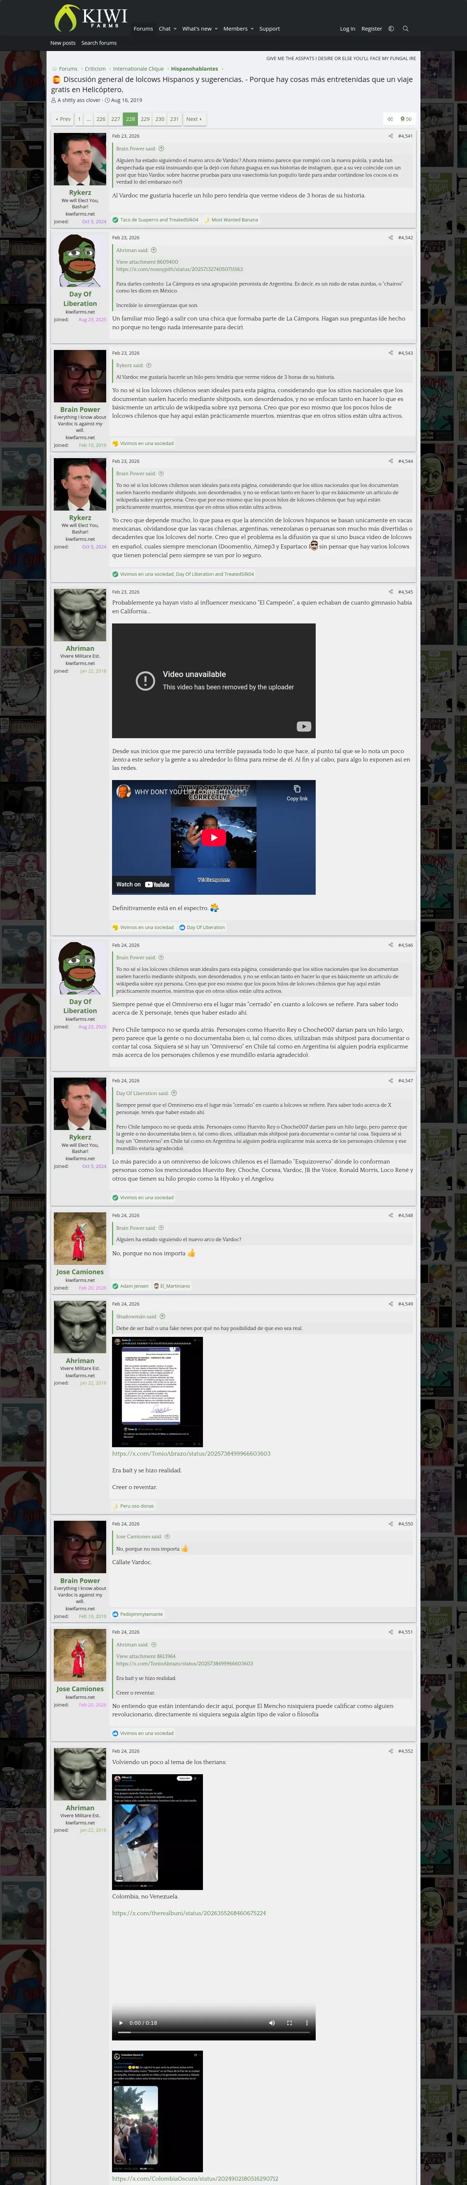Open the x.com/TonioAbrazo link below the thumbnail
This screenshot has width=467, height=2185.
(192, 1454)
